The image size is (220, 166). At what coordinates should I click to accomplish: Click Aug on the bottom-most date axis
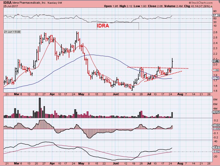pyautogui.click(x=180, y=163)
